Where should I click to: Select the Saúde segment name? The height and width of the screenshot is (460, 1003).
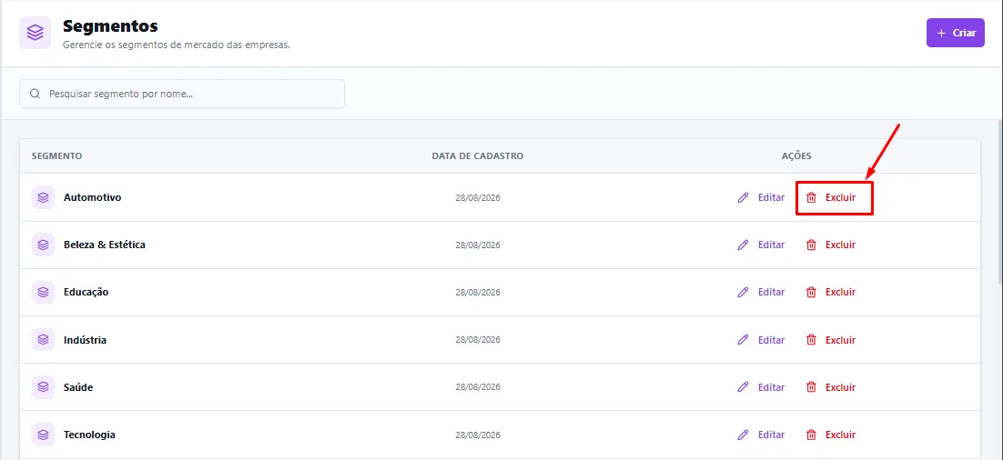[x=78, y=387]
